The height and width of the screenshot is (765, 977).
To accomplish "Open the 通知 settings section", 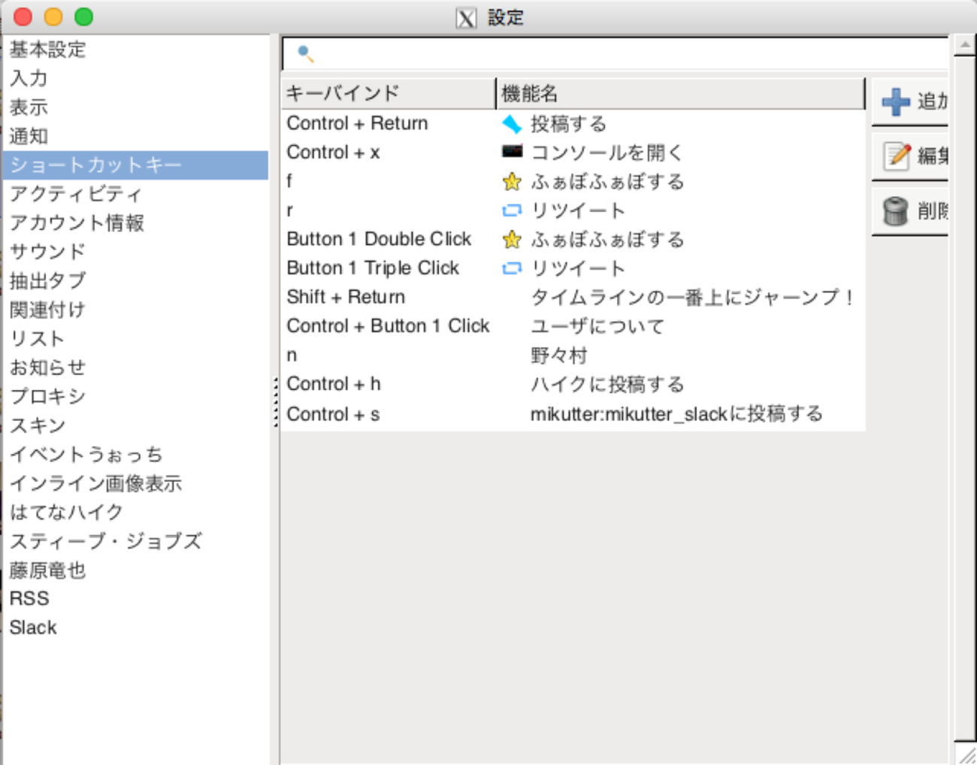I will [x=135, y=136].
